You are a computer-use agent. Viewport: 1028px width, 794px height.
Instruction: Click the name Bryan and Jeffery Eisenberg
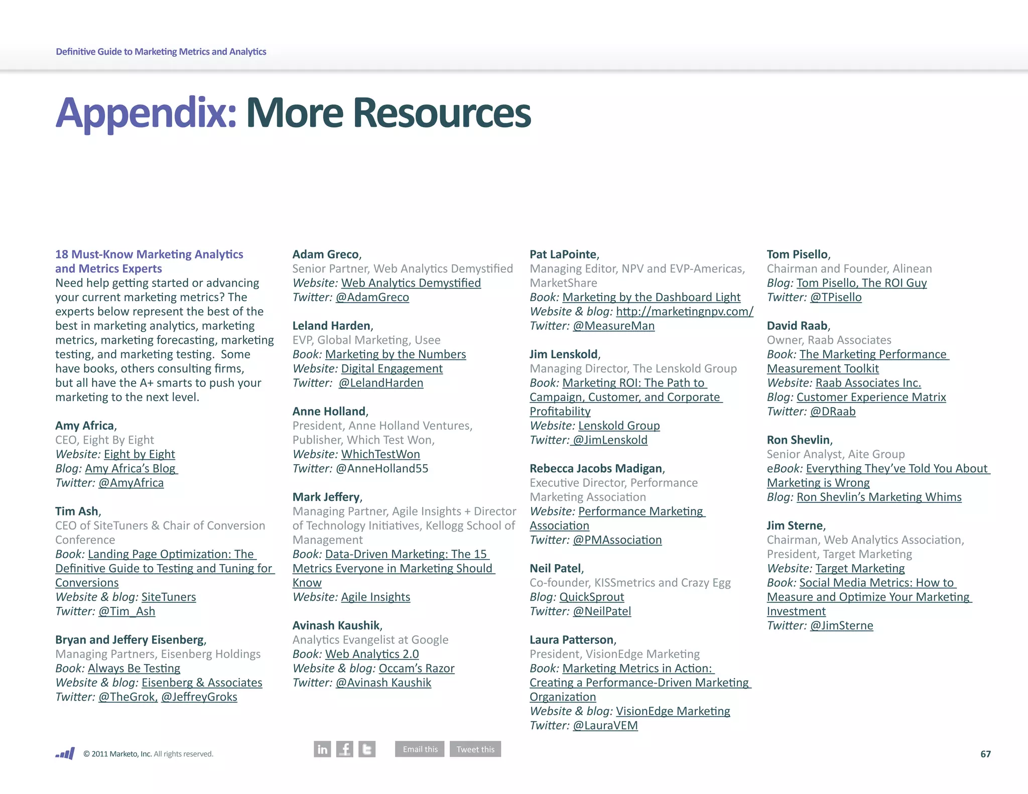[130, 640]
